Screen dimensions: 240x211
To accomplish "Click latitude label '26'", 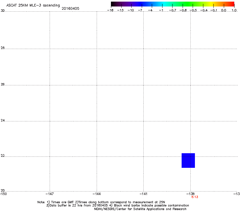I will [3, 84].
